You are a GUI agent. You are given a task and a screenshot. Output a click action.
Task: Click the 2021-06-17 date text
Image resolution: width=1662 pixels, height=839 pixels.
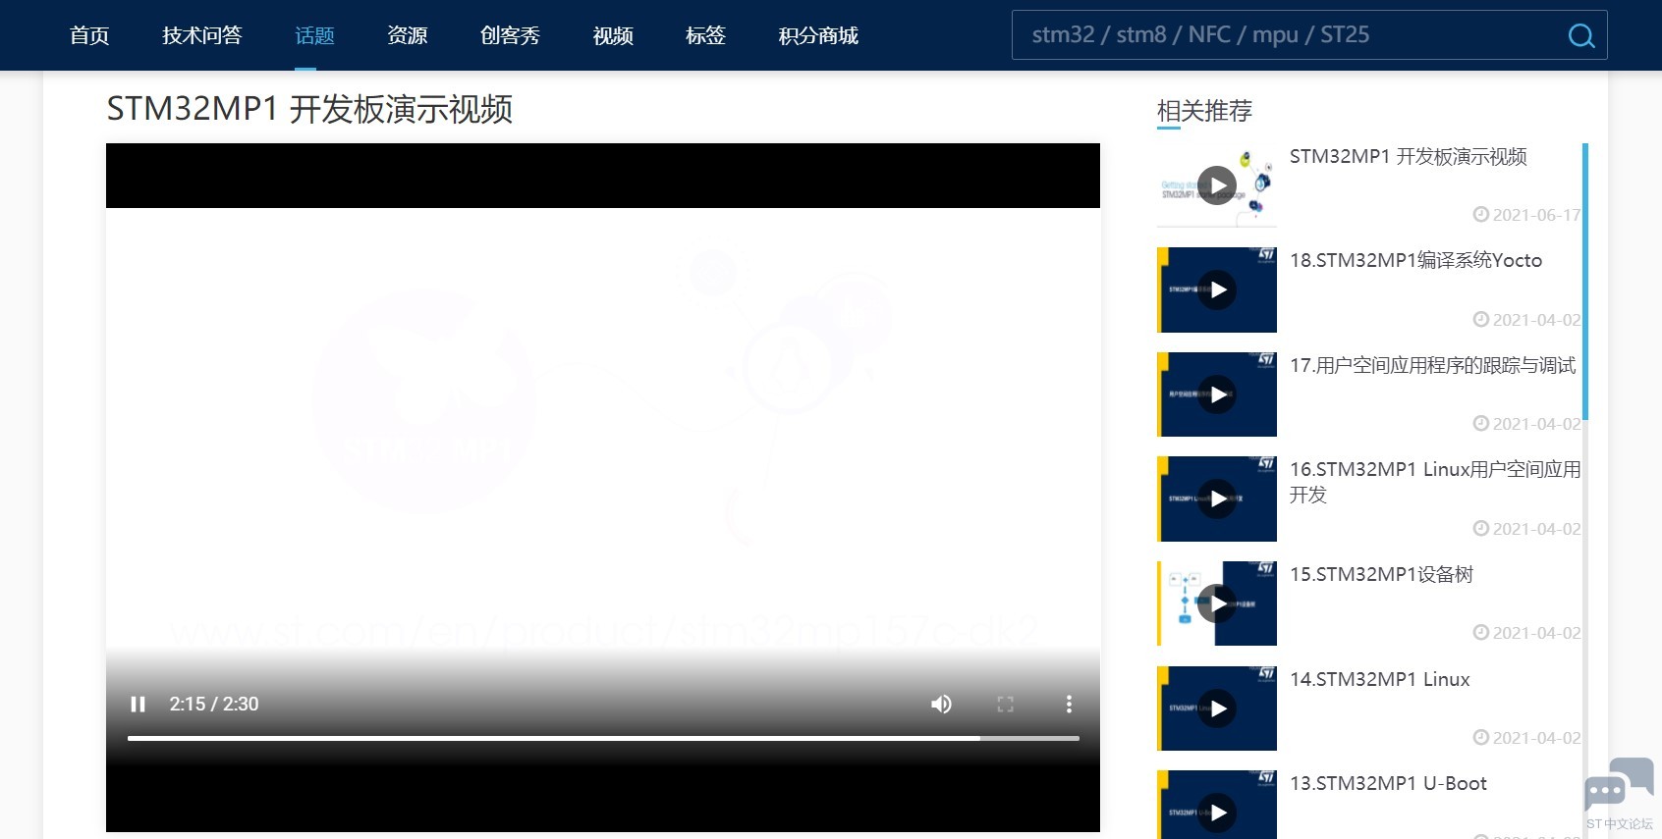1536,215
